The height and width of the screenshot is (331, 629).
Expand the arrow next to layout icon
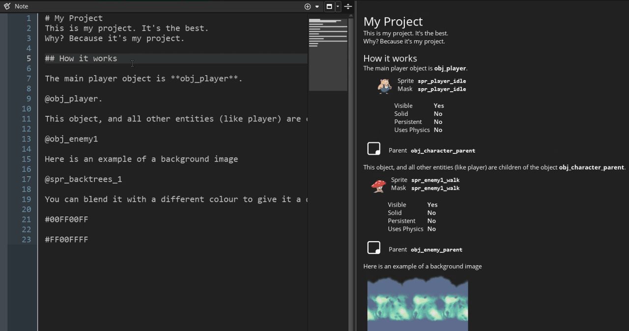(x=338, y=6)
